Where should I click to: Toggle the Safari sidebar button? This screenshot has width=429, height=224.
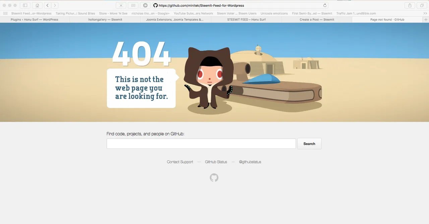[25, 5]
